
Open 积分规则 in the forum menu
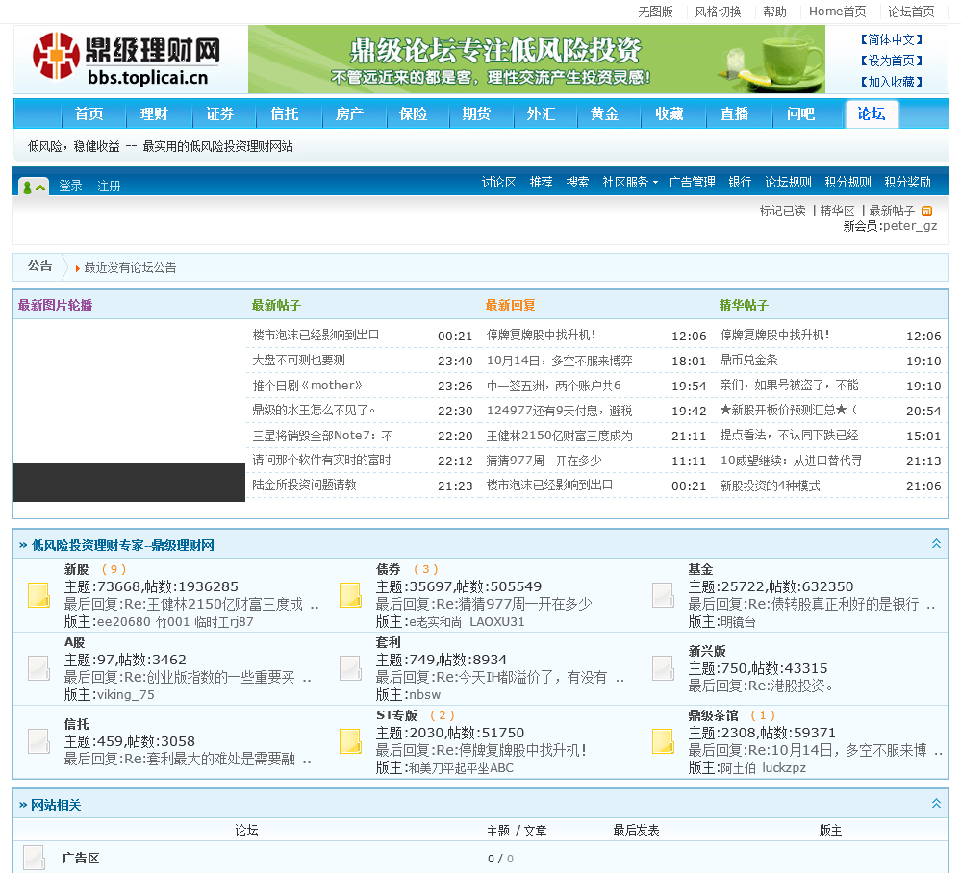pyautogui.click(x=847, y=182)
